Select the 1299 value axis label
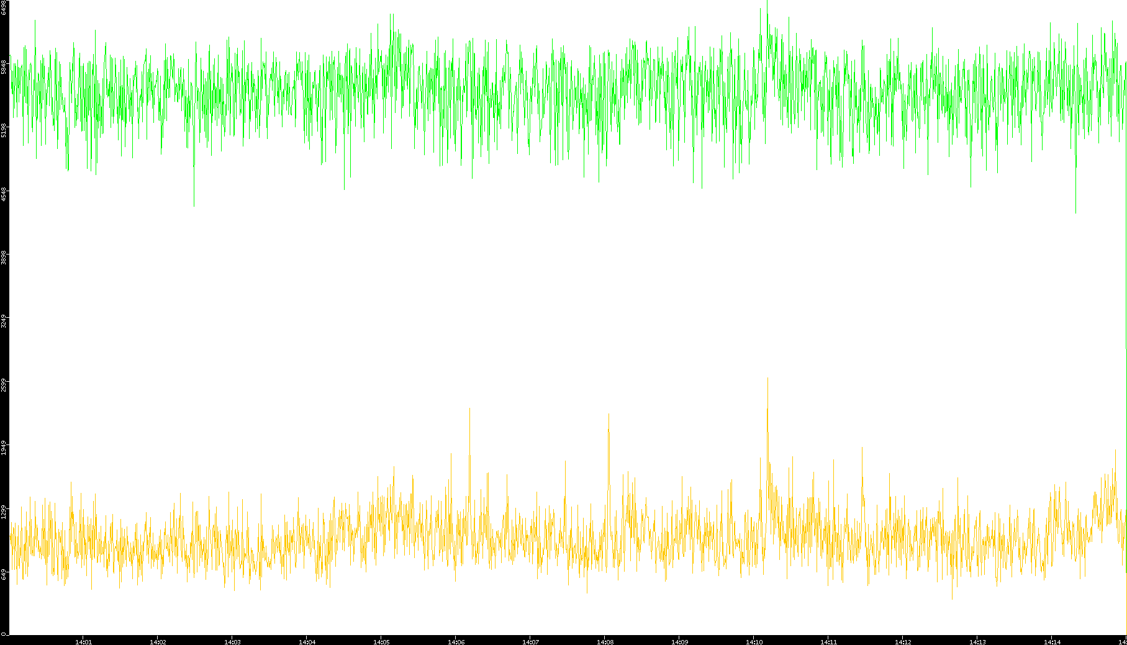The image size is (1127, 645). pos(4,512)
